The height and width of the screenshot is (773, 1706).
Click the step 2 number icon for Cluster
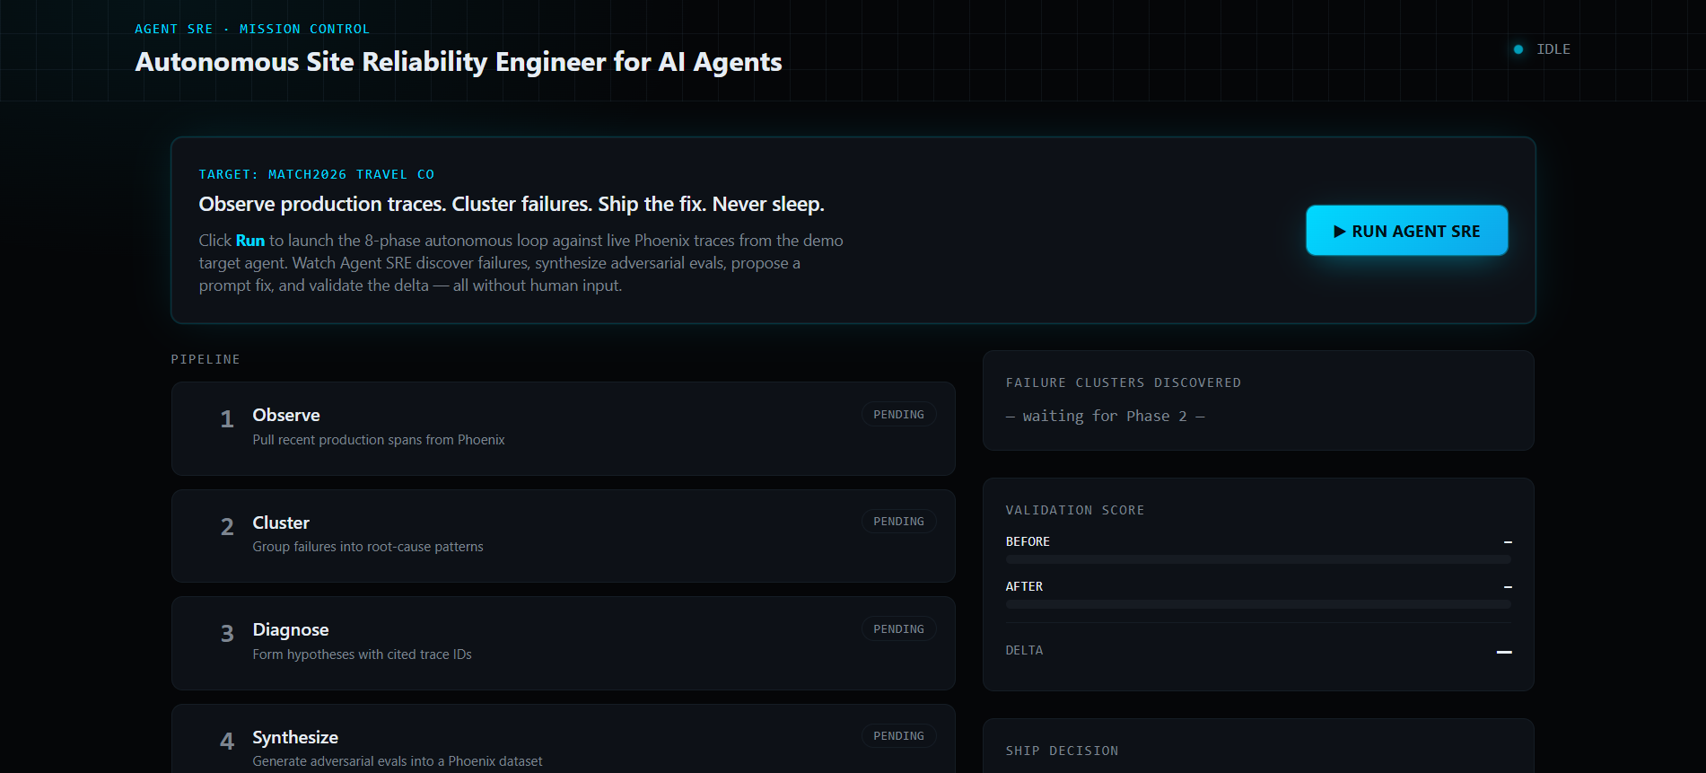[227, 527]
